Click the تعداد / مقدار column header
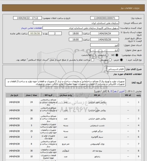147x161 pixels. 31,95
